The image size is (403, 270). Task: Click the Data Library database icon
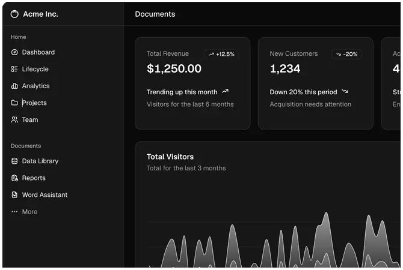coord(14,161)
